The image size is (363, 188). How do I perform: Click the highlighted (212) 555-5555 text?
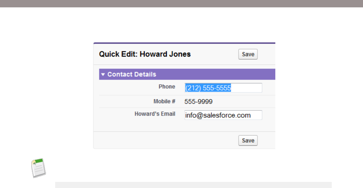click(208, 88)
